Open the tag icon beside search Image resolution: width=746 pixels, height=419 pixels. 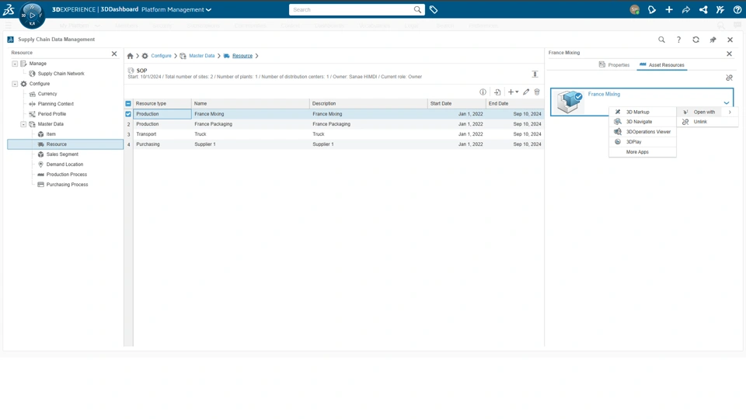434,9
